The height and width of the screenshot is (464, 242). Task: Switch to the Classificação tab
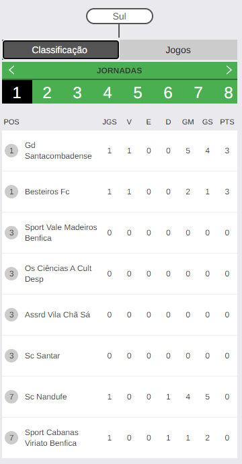click(x=61, y=50)
